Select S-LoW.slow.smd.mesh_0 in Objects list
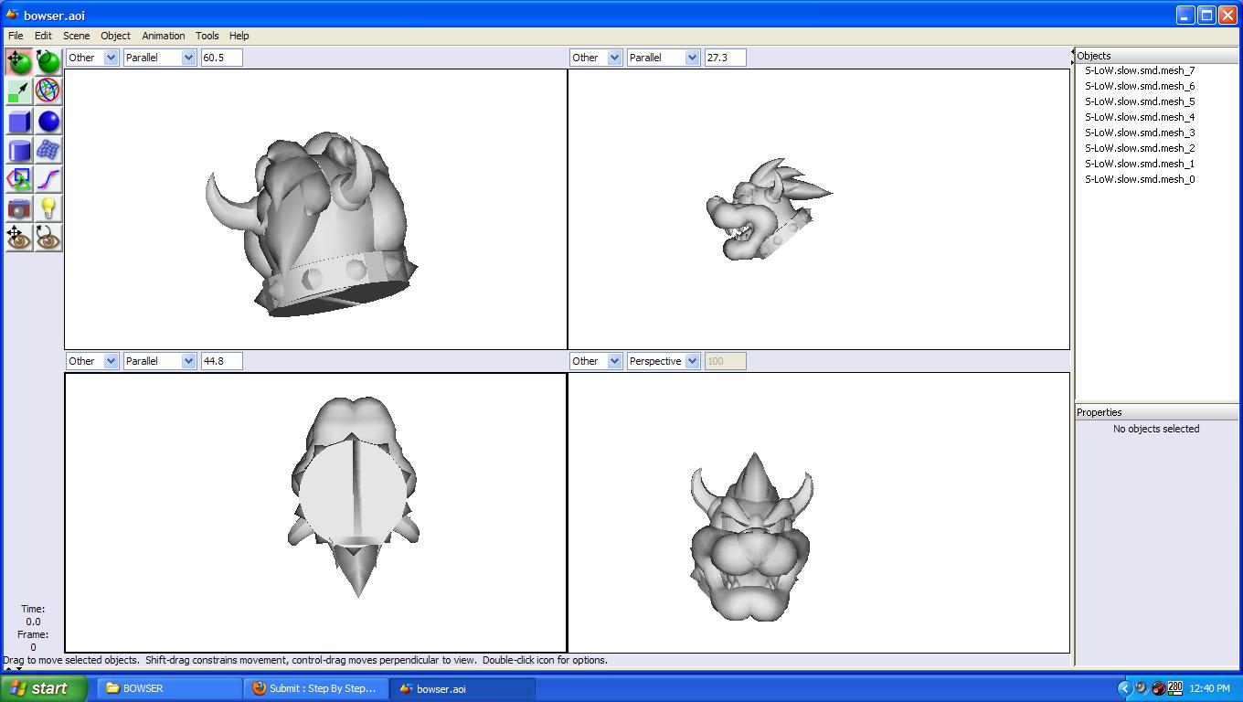 coord(1140,179)
